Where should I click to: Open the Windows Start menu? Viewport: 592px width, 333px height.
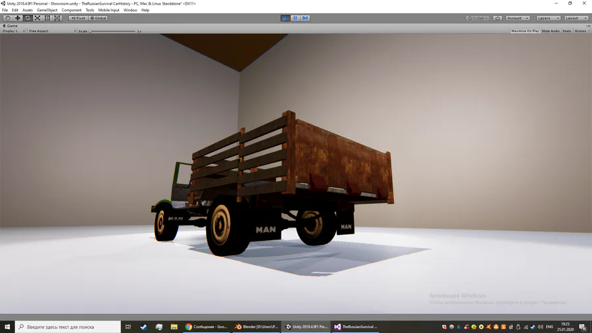point(7,327)
